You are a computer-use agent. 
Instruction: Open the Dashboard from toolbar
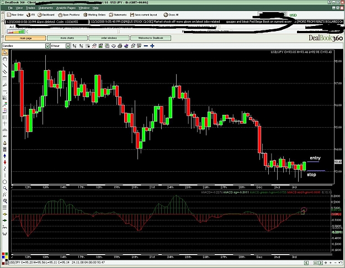(46, 15)
